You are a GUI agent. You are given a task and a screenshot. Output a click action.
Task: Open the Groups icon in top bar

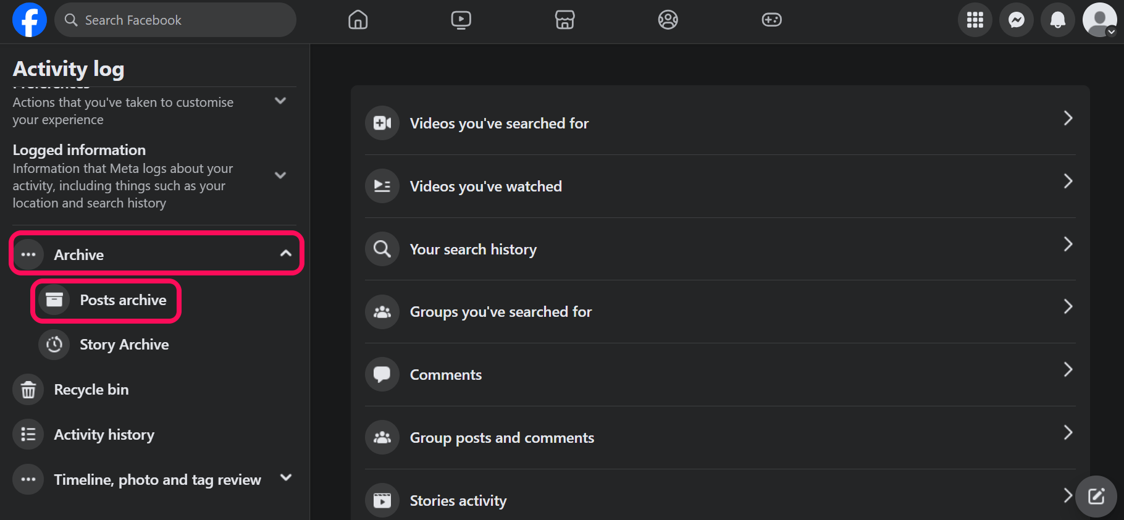[668, 20]
